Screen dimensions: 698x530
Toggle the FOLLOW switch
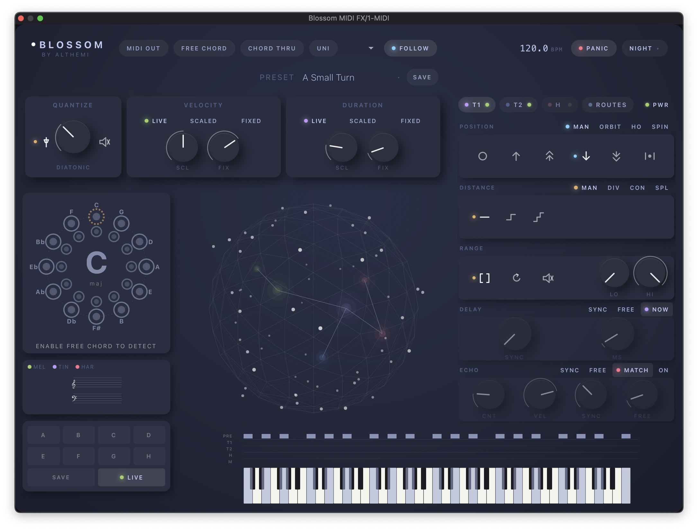click(x=410, y=48)
